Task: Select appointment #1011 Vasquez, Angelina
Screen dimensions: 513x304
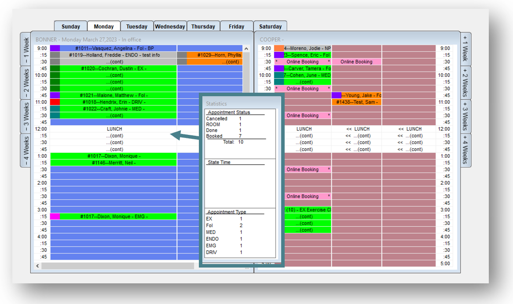Action: click(x=114, y=48)
